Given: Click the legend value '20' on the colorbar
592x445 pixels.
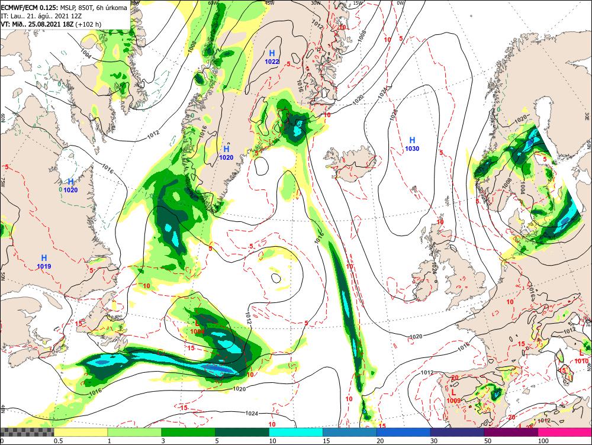Looking at the screenshot, I should pyautogui.click(x=380, y=441).
